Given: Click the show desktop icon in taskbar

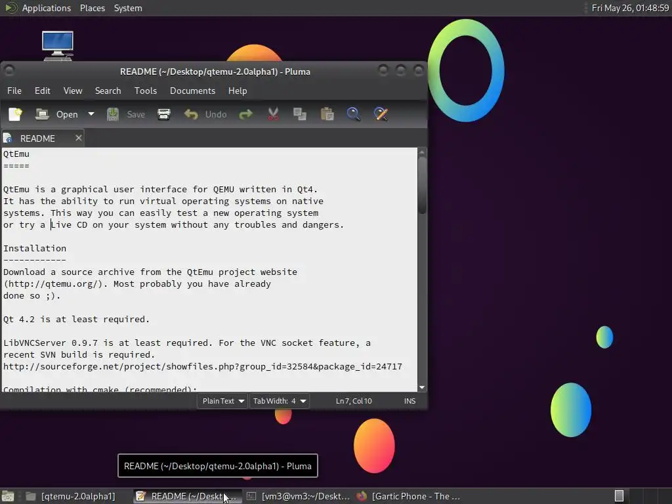Looking at the screenshot, I should point(8,496).
